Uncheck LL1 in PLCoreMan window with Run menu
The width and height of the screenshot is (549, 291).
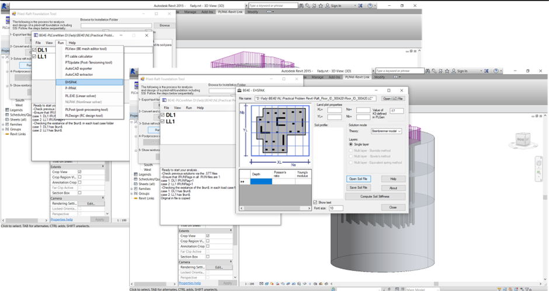click(34, 57)
